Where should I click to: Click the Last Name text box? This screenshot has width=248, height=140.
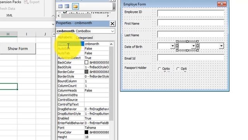[191, 34]
